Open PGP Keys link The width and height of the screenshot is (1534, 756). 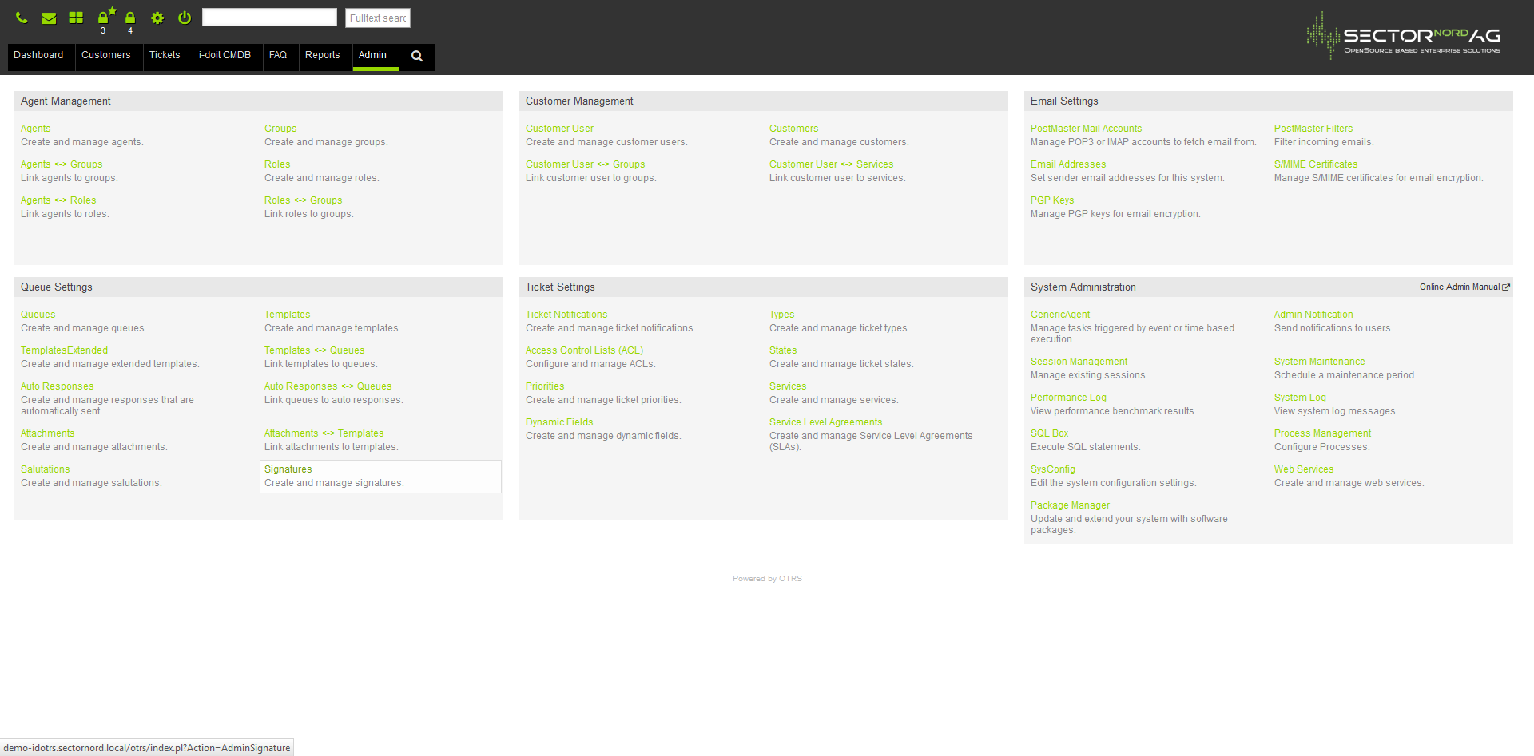pos(1052,200)
